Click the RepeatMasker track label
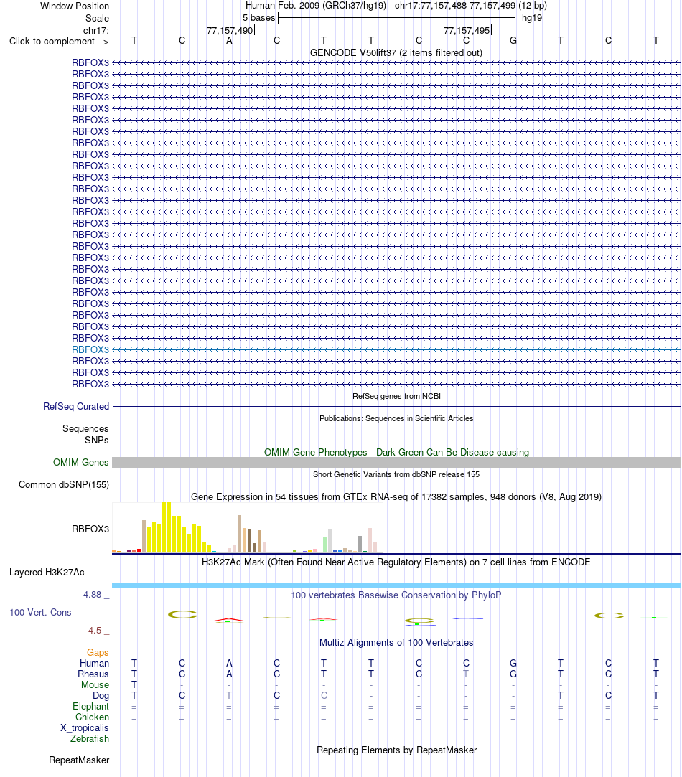Screen dimensions: 682x777 click(x=79, y=760)
